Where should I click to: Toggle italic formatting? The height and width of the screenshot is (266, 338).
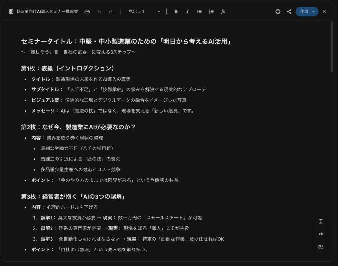point(188,11)
